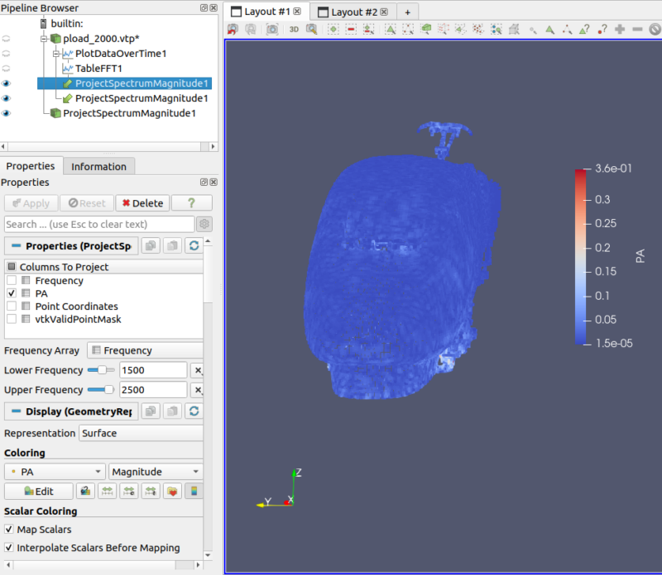The image size is (662, 575).
Task: Toggle the color legend visibility icon
Action: [x=192, y=490]
